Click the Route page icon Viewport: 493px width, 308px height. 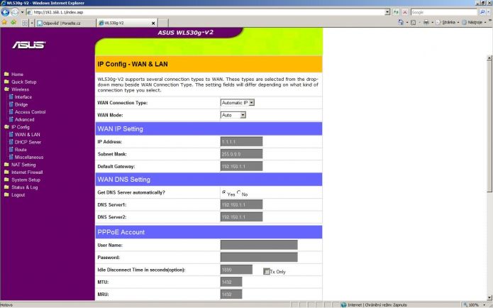pyautogui.click(x=11, y=150)
